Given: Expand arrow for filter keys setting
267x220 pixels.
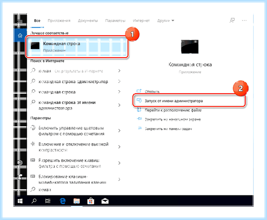Looking at the screenshot, I should (x=119, y=163).
